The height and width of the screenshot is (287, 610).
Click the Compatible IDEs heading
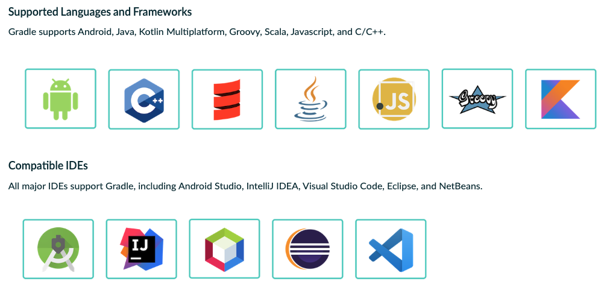[x=48, y=166]
